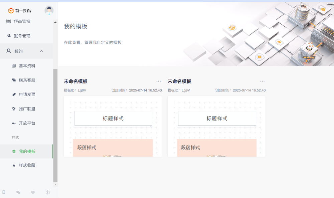
Task: Click the 申请发票 tag icon
Action: [14, 95]
